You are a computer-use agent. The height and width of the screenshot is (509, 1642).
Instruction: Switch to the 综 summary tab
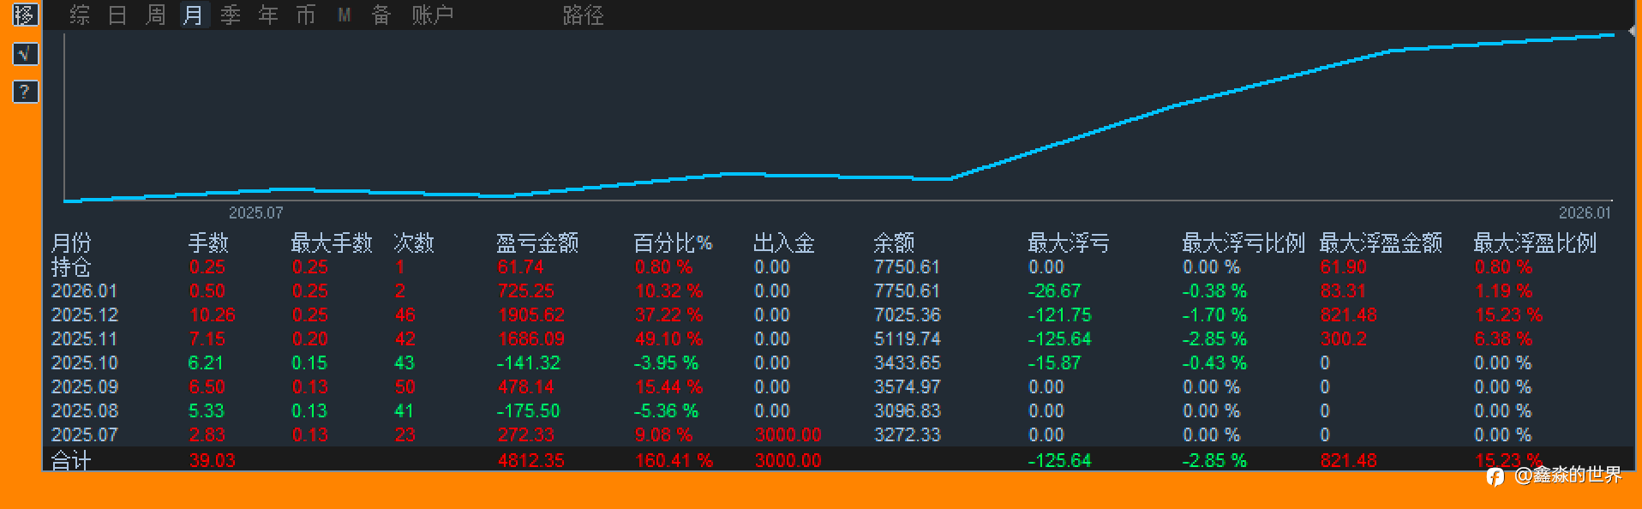(80, 15)
